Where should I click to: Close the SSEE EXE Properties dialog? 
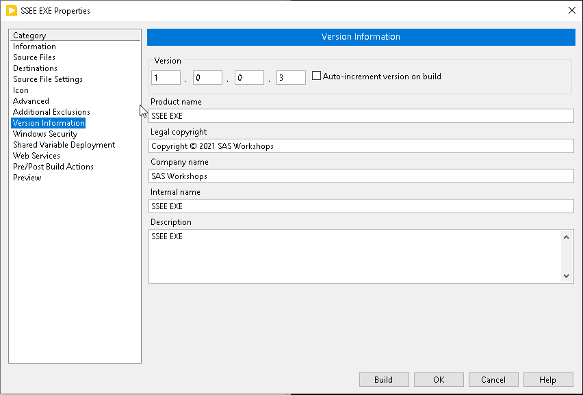(x=572, y=10)
